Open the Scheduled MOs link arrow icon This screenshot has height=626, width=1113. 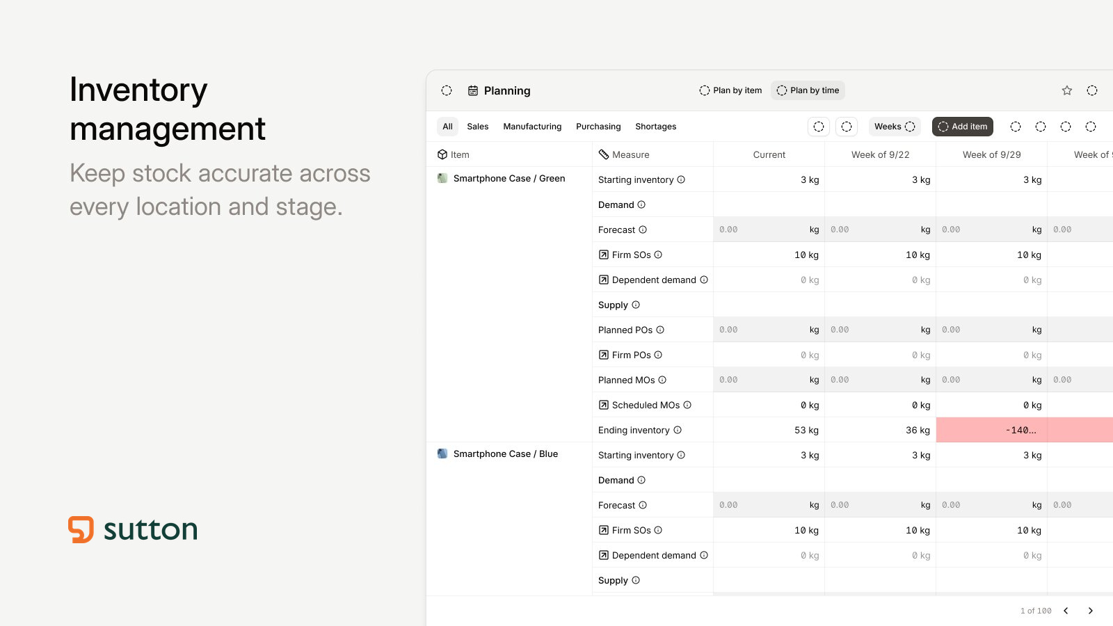click(x=604, y=405)
